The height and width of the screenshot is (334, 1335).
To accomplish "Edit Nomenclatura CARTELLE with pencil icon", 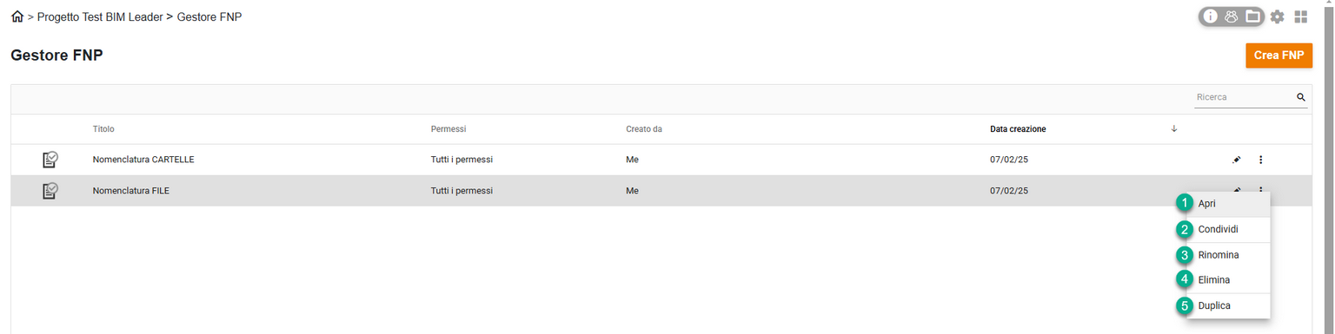I will [1237, 160].
